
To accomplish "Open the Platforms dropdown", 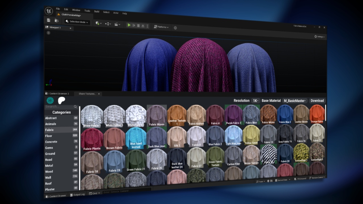I will tap(161, 27).
